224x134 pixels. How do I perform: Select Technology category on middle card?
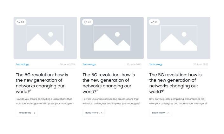pos(89,64)
